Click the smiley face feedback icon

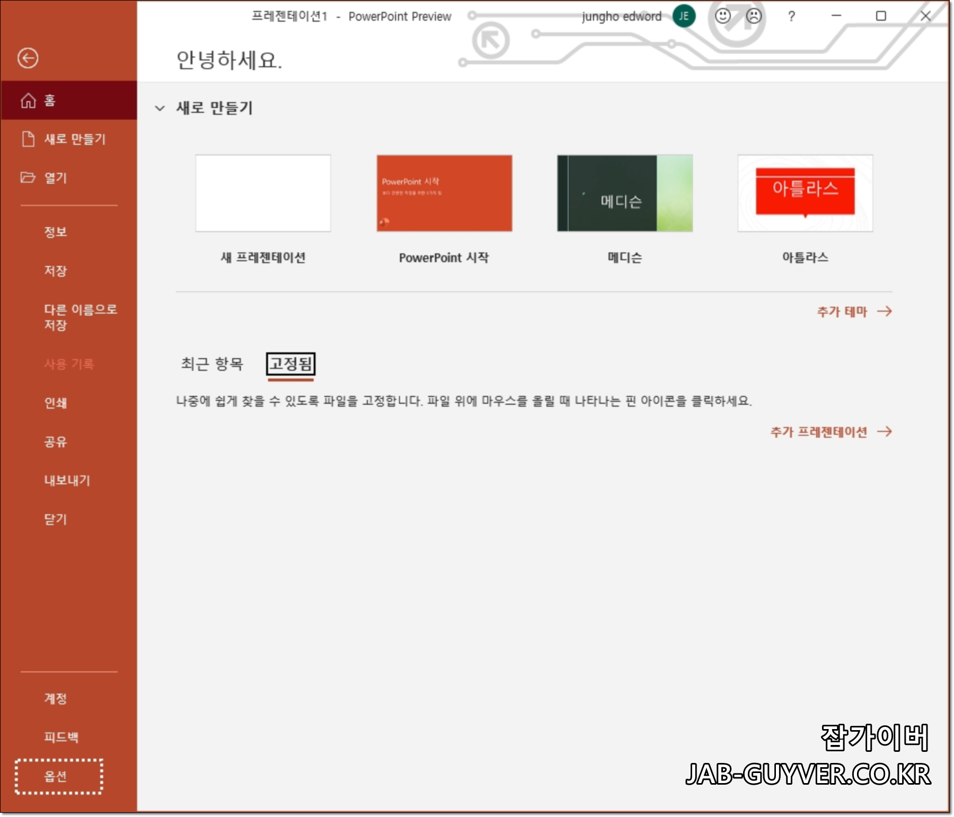[723, 16]
